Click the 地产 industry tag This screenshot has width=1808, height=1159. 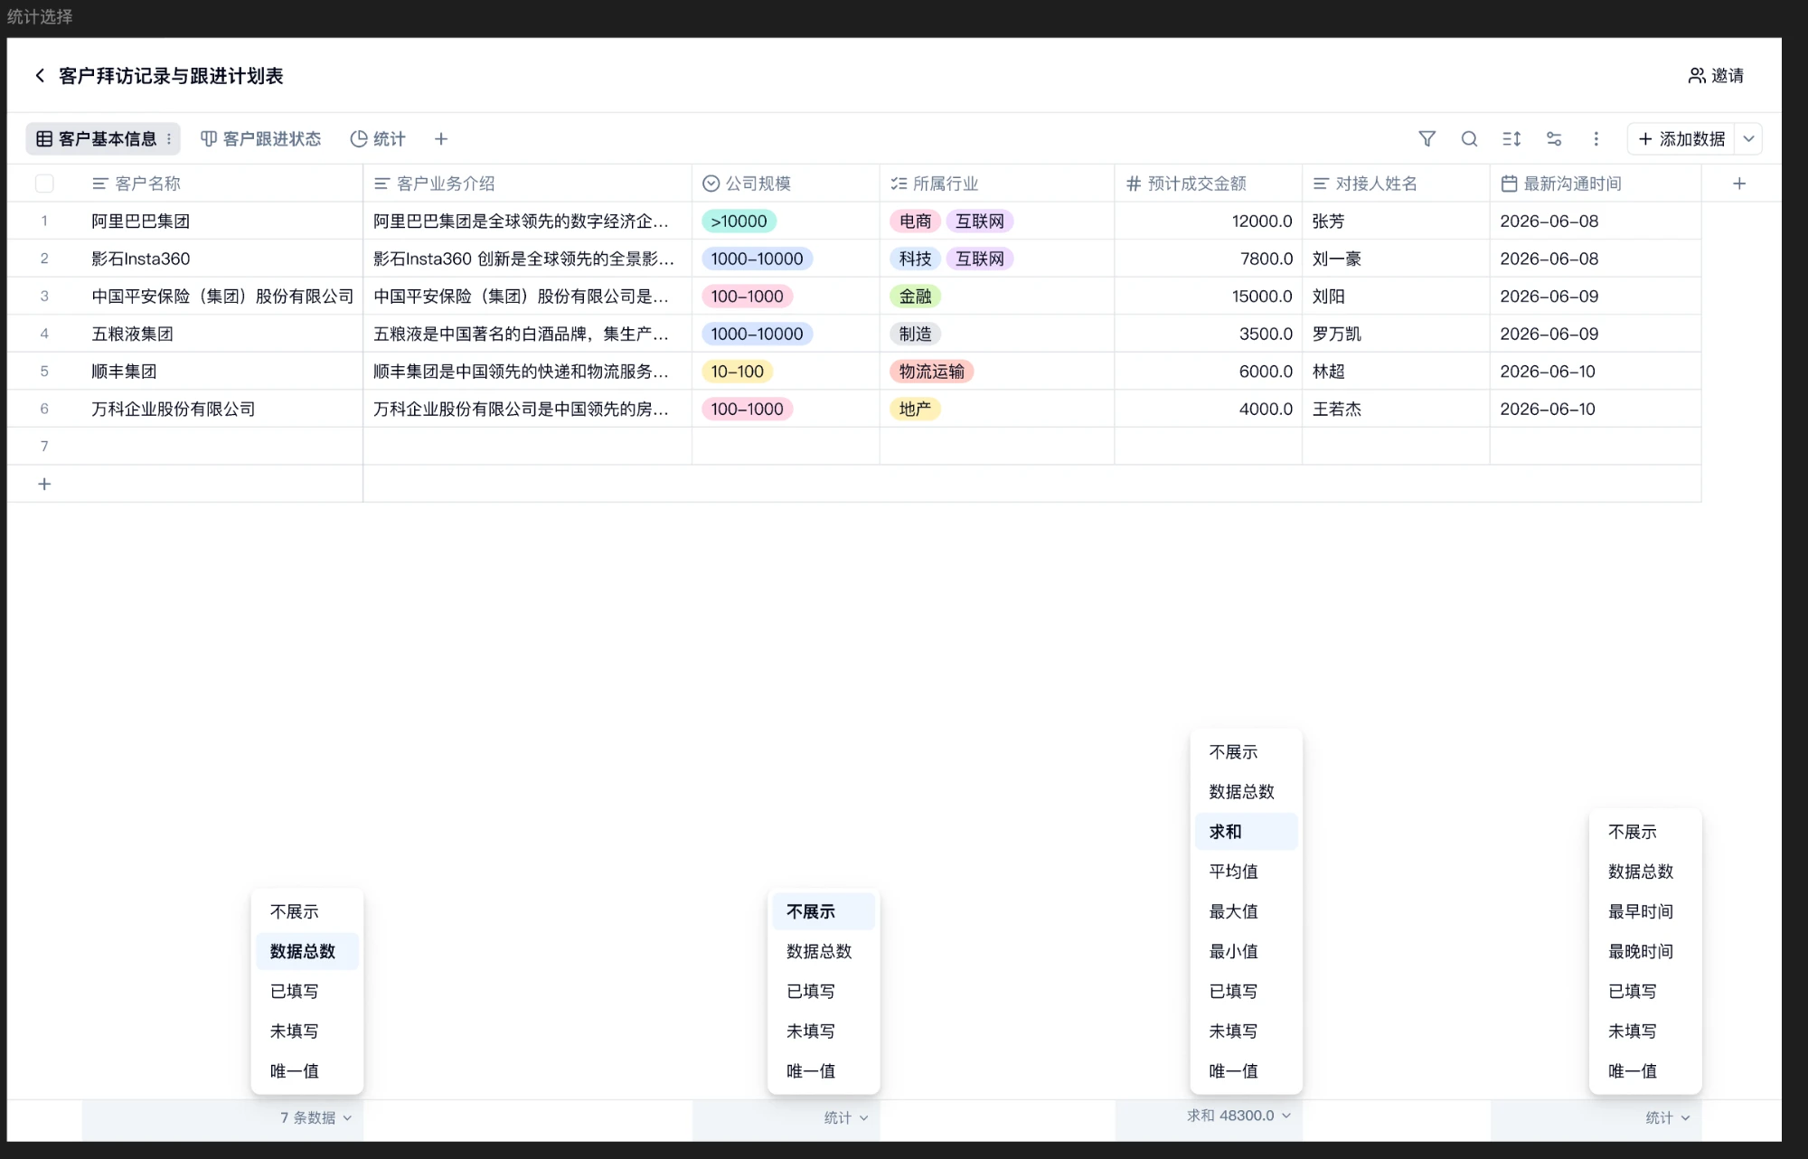click(x=915, y=409)
